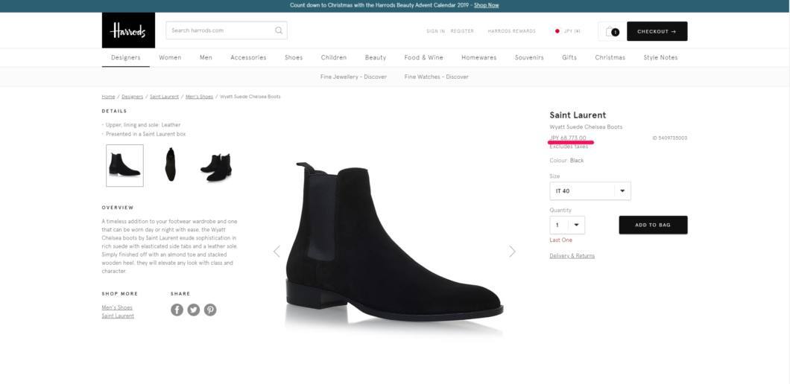This screenshot has width=790, height=384.
Task: Share on Pinterest icon
Action: [x=210, y=310]
